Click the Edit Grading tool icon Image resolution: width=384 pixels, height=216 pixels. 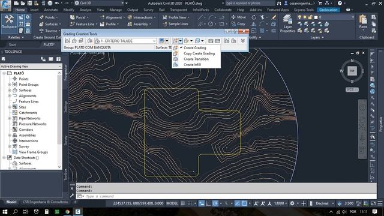coord(187,41)
